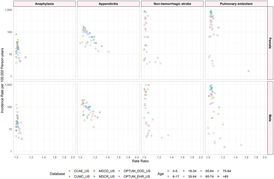Click the '55-64' age legend label
274x179 pixels.
[209, 171]
